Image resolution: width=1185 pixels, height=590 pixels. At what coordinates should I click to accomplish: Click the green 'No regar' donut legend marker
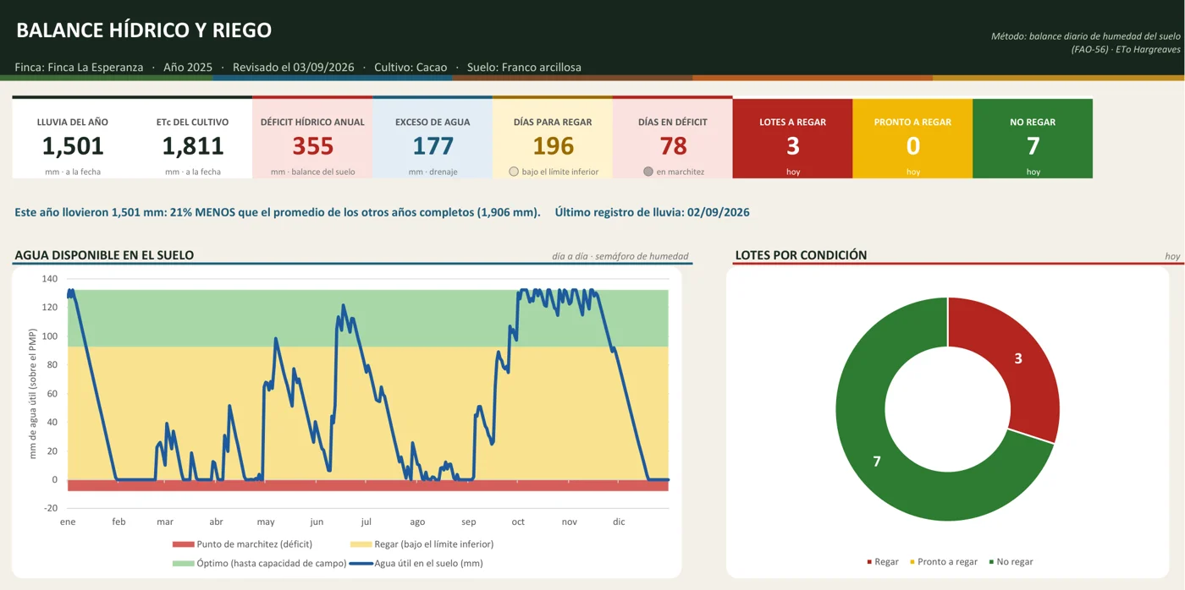991,562
